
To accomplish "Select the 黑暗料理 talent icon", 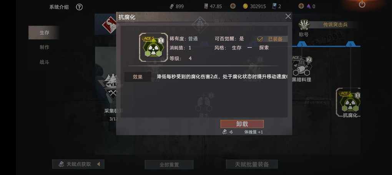I will pos(301,66).
